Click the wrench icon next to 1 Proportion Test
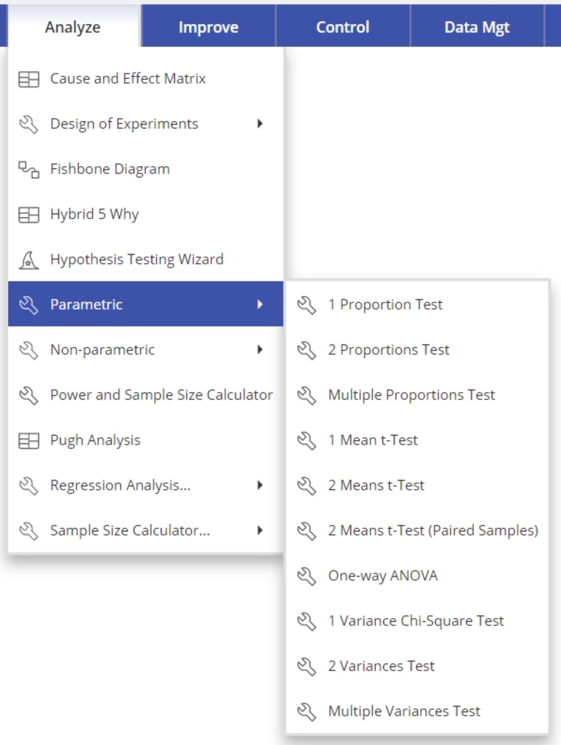The image size is (561, 745). (x=306, y=305)
